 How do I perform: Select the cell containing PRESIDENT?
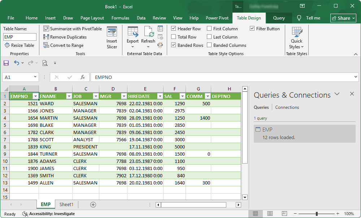point(86,147)
